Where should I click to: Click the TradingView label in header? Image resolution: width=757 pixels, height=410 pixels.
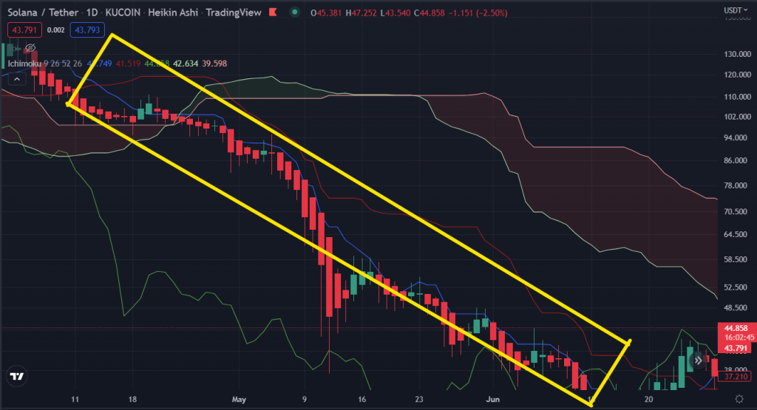[x=234, y=13]
